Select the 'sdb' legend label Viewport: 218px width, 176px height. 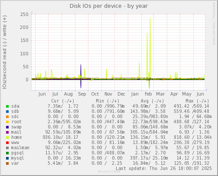15,112
